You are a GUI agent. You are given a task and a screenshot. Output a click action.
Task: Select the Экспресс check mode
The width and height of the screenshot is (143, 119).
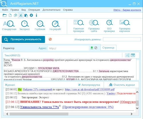(25, 25)
